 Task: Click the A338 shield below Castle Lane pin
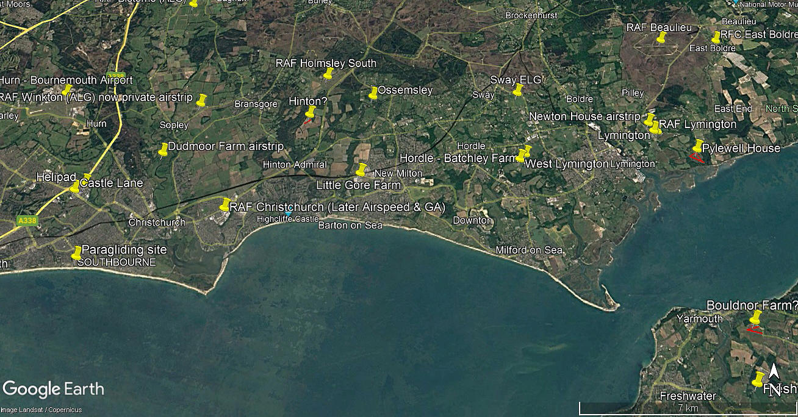pos(27,222)
